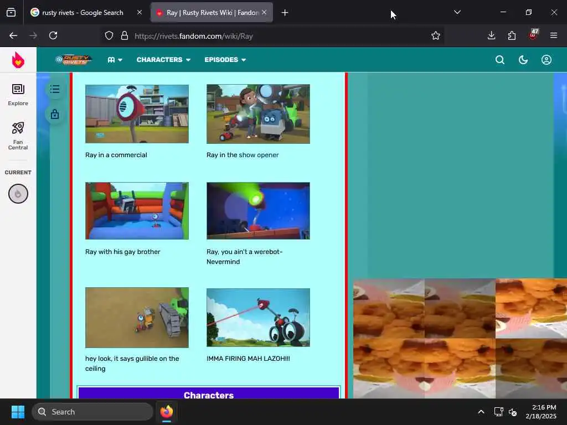Screen dimensions: 567x425
Task: Open the Windows Start menu
Action: (18, 412)
